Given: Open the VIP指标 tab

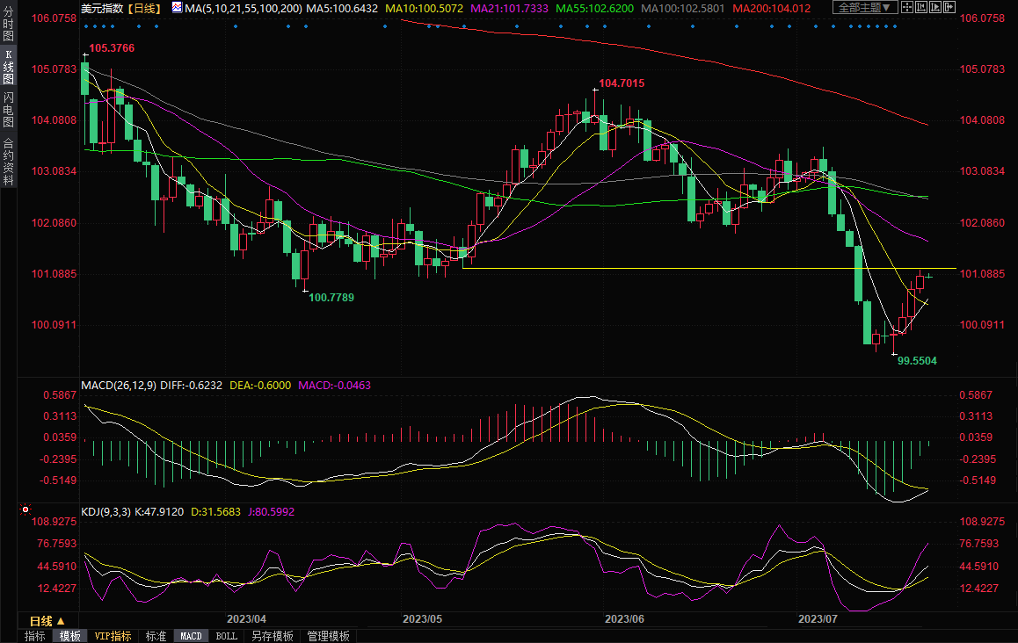Looking at the screenshot, I should coord(113,636).
